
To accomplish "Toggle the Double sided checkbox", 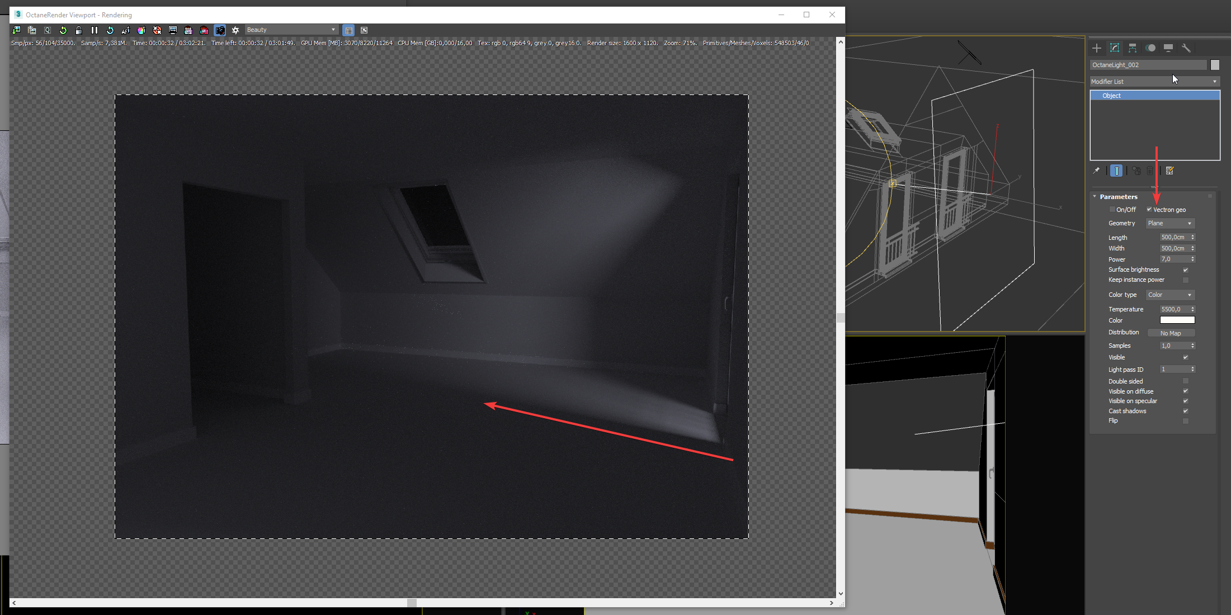I will [1185, 381].
